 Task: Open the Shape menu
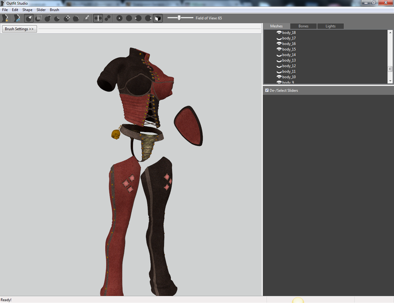click(27, 10)
